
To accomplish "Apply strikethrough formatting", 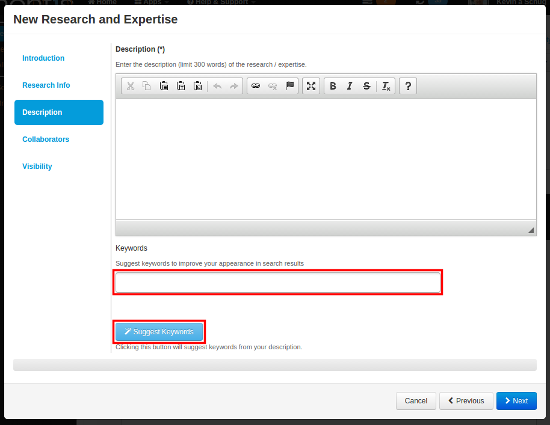I will tap(366, 86).
